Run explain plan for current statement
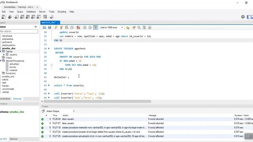This screenshot has height=142, width=253. point(67,28)
